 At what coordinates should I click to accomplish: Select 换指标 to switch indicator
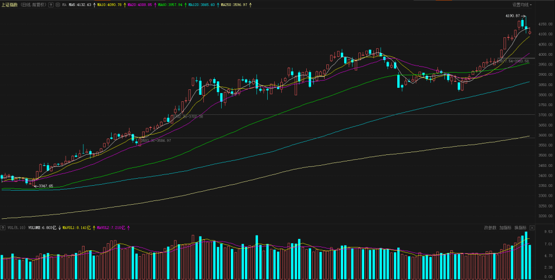click(520, 227)
